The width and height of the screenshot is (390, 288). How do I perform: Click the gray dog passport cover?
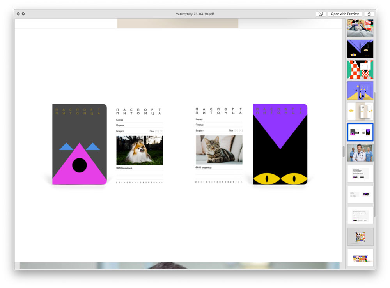[80, 144]
